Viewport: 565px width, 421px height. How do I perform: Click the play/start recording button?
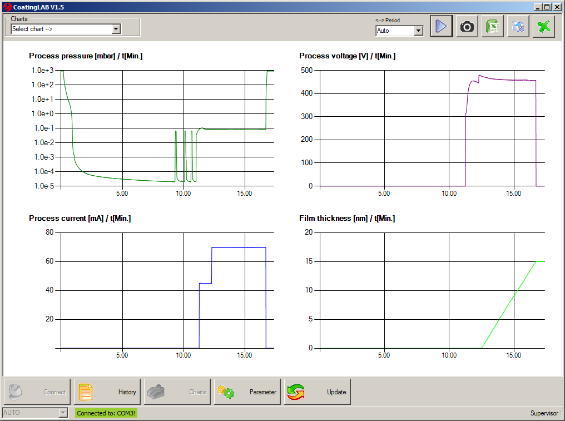[x=442, y=26]
